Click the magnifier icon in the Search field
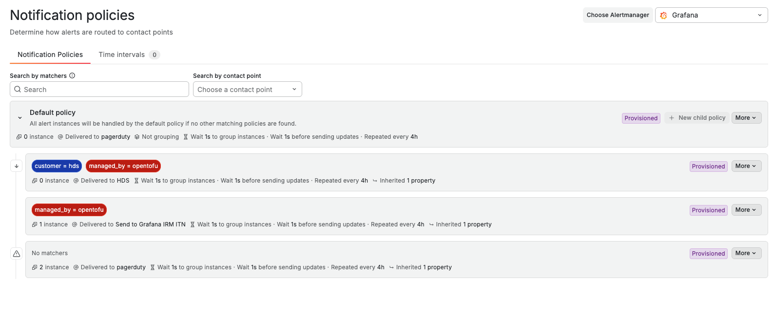Screen dimensions: 774x335 click(18, 89)
